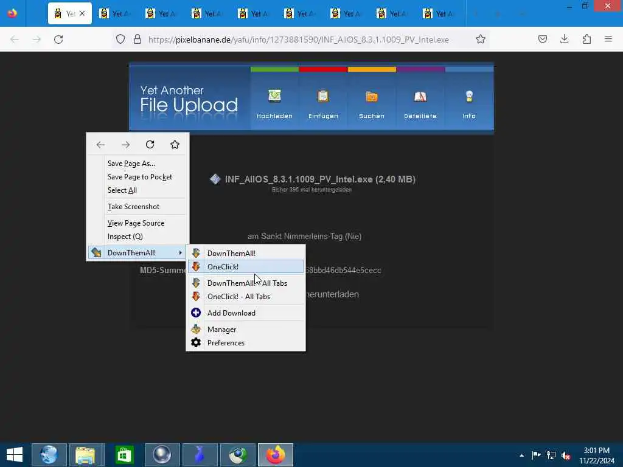Open the Windows Start button
The width and height of the screenshot is (623, 467).
pyautogui.click(x=15, y=455)
